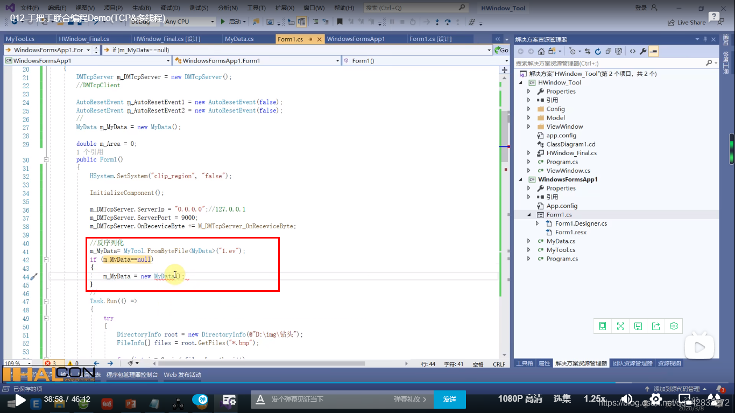Open the 扩展(X) menu
The height and width of the screenshot is (413, 735).
coord(285,8)
